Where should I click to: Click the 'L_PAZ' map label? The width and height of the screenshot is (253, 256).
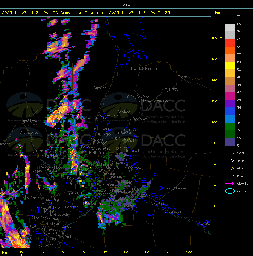tap(205, 223)
